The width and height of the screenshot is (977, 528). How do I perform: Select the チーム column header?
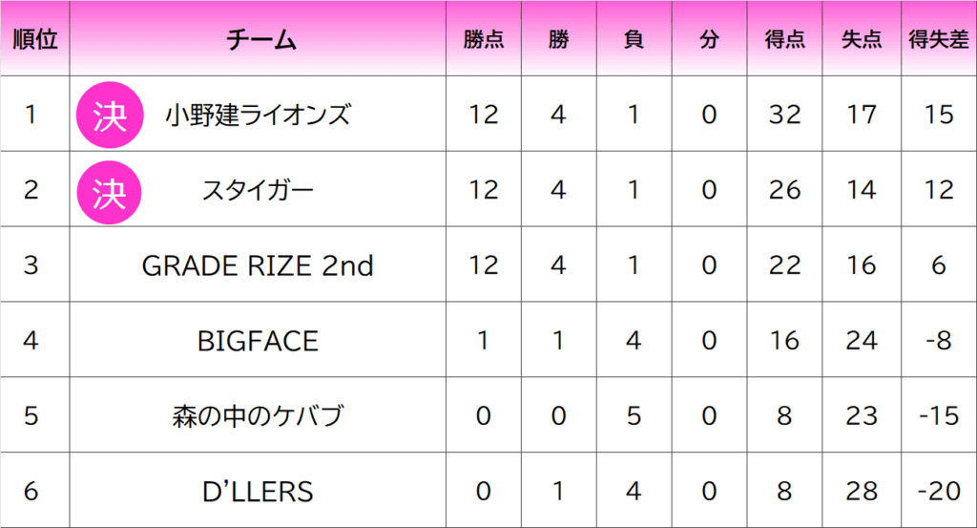tap(259, 39)
